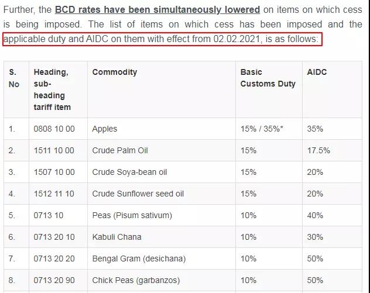Select the 'Peas (Pisum sativum)' cell
This screenshot has height=293, width=370.
132,215
